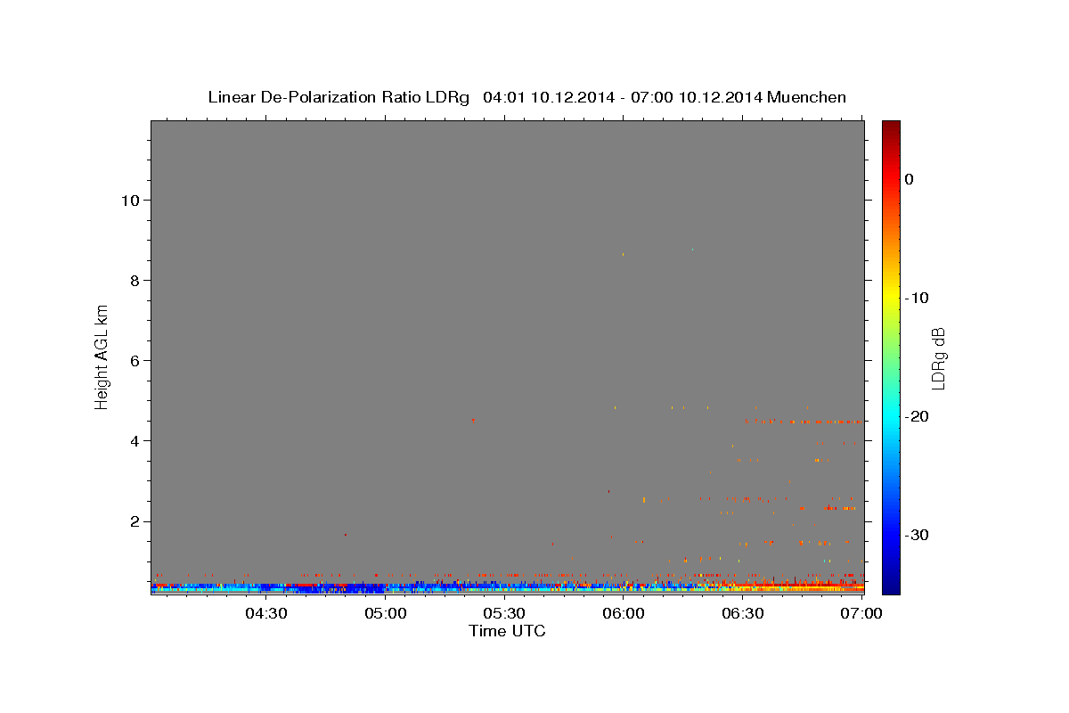The image size is (1069, 713).
Task: Click the 05:30 time tick label
Action: coord(504,613)
